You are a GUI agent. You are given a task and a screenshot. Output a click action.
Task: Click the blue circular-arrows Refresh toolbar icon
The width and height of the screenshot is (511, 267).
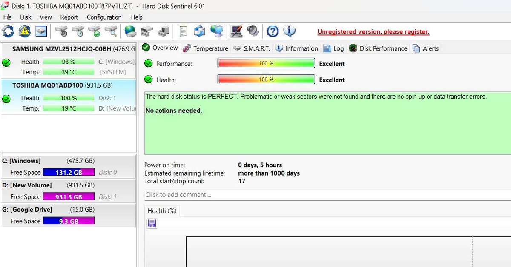click(x=8, y=31)
